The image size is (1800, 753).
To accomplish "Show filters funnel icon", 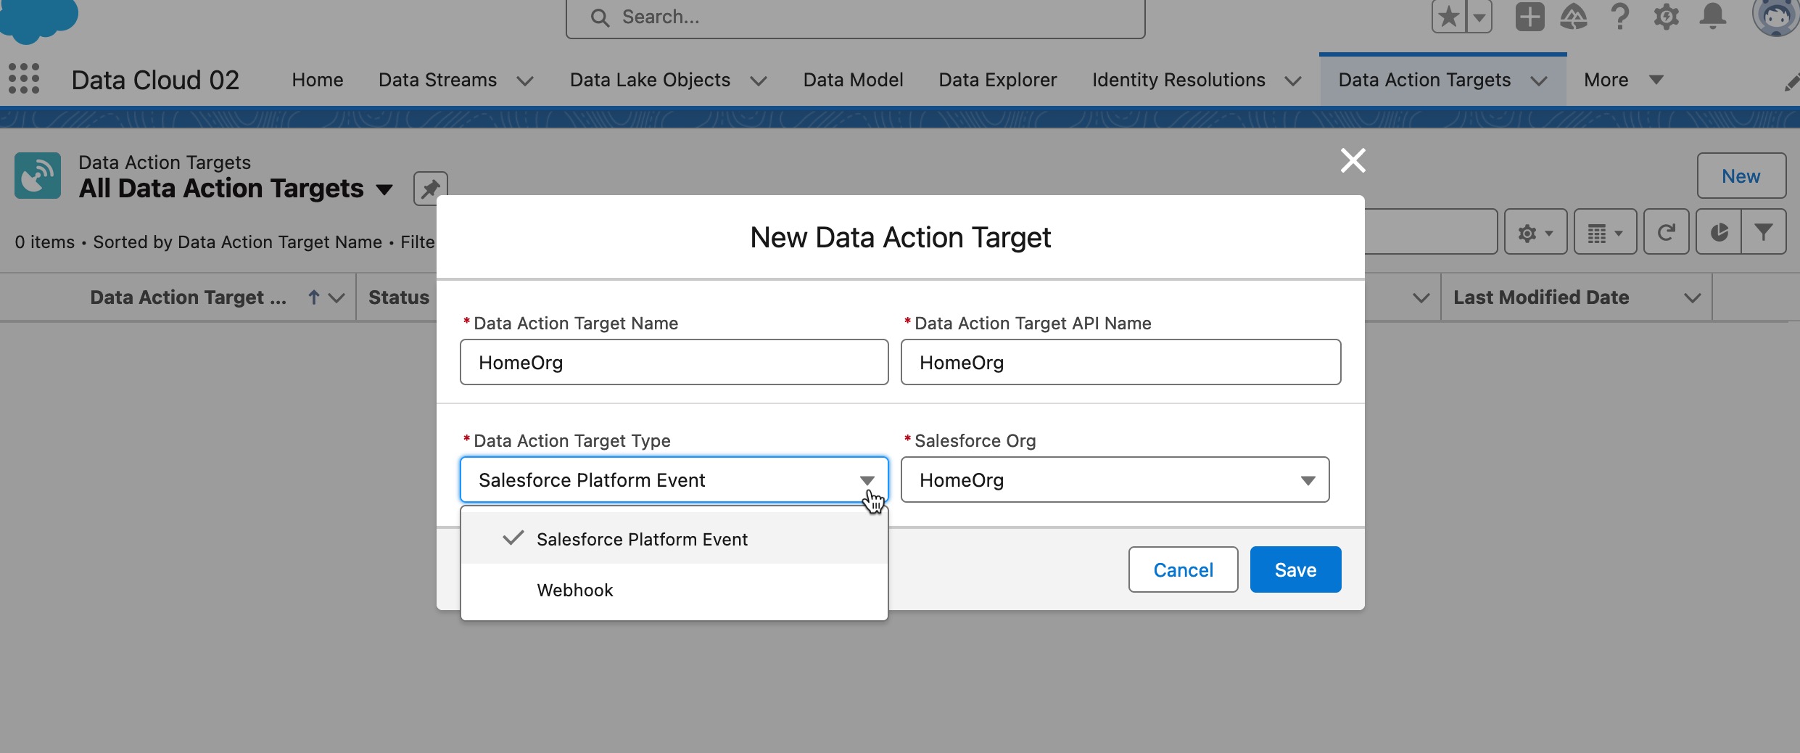I will tap(1763, 232).
